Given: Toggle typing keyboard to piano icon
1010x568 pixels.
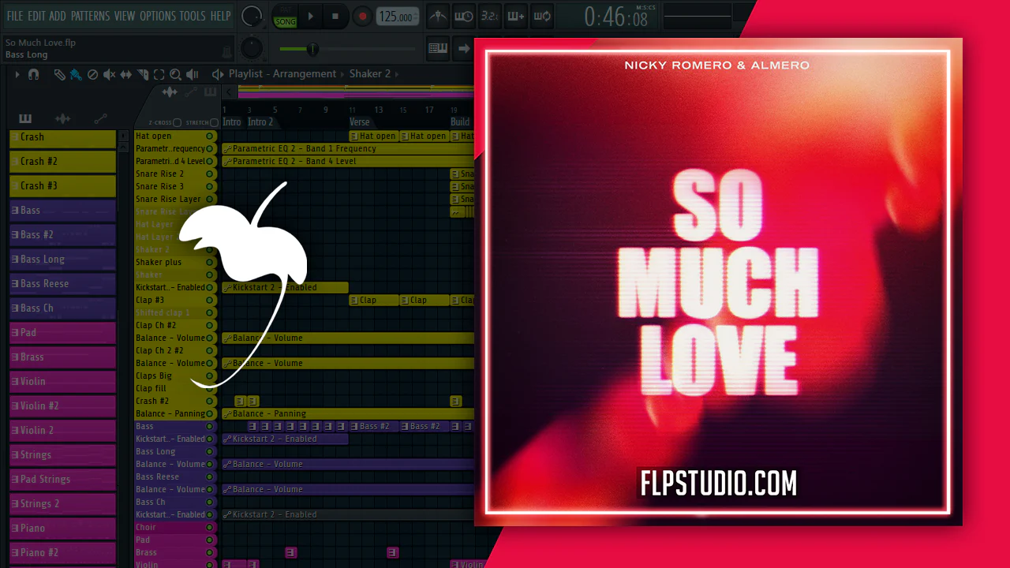Looking at the screenshot, I should [438, 48].
